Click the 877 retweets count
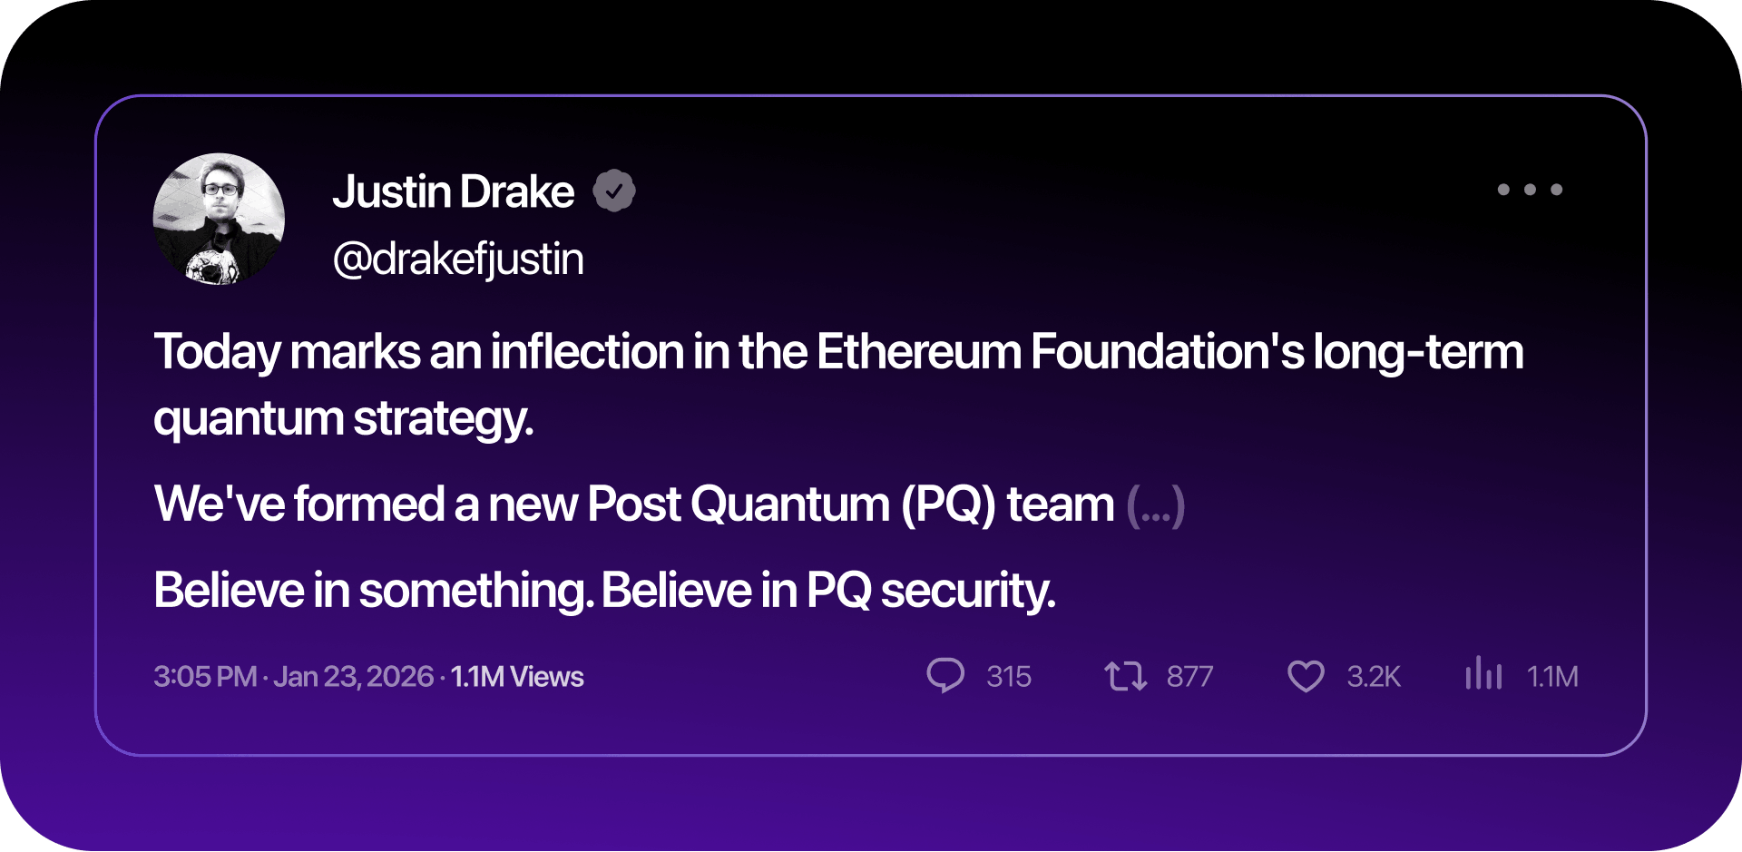Viewport: 1742px width, 852px height. (1189, 677)
